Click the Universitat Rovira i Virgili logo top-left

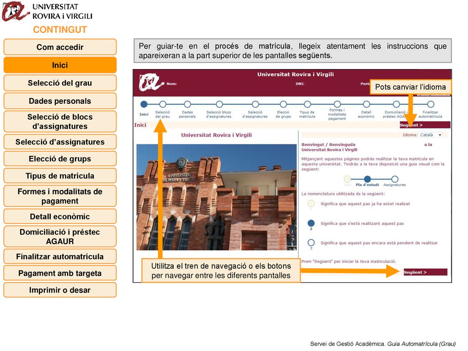(x=47, y=11)
